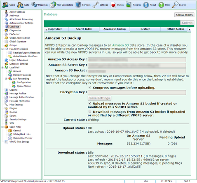Open Global Header Modifiers tree item
197x183 pixels.
coord(25,56)
